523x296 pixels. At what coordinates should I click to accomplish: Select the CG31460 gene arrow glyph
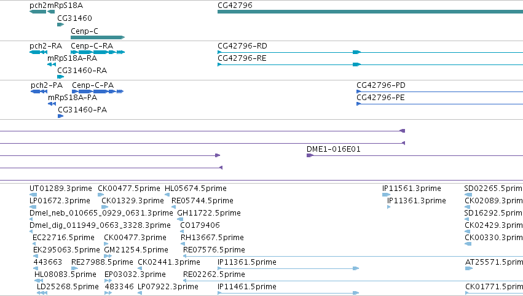click(x=60, y=25)
